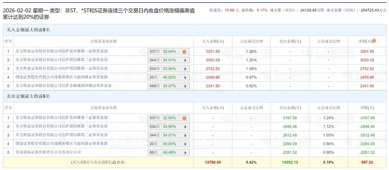Click net amount 3201.85 in first buy row
389x170 pixels.
coord(367,52)
